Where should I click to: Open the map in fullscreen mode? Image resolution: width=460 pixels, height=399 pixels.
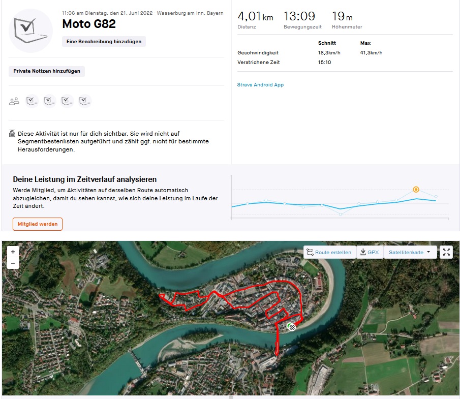click(446, 252)
